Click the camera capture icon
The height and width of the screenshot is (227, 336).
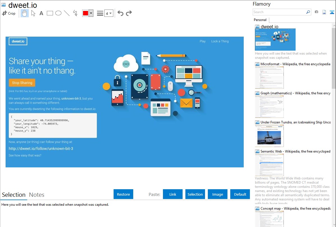pos(316,12)
